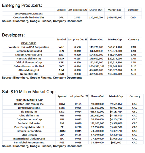The image size is (145, 153).
Task: Select Lithium Americas Corp last price 0.270
Action: pyautogui.click(x=77, y=55)
